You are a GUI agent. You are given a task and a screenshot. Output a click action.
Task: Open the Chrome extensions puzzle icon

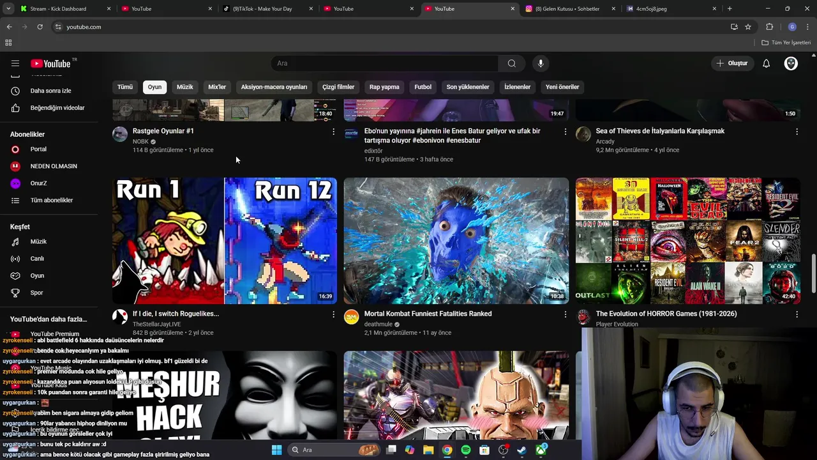tap(769, 27)
